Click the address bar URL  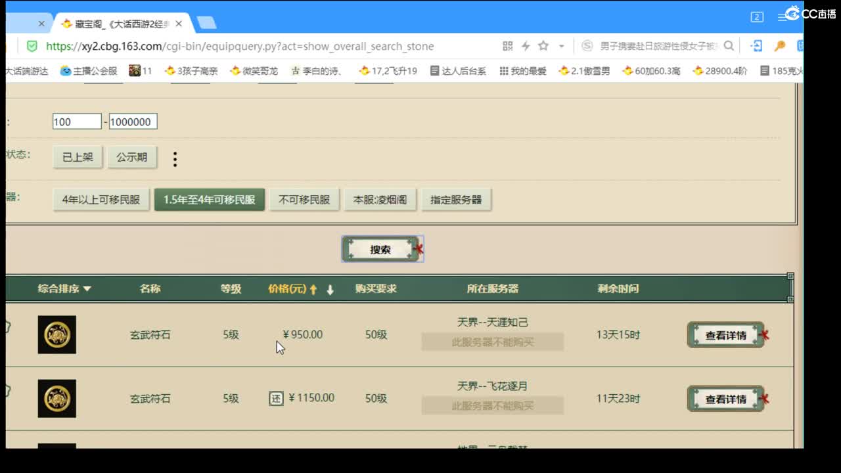240,46
